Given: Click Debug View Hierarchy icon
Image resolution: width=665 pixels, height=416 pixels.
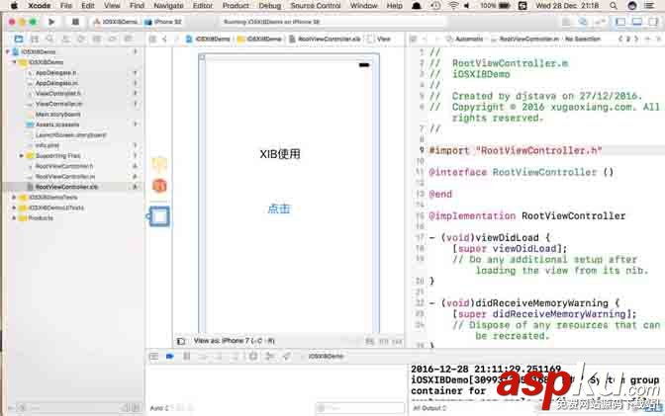Looking at the screenshot, I should (x=253, y=357).
